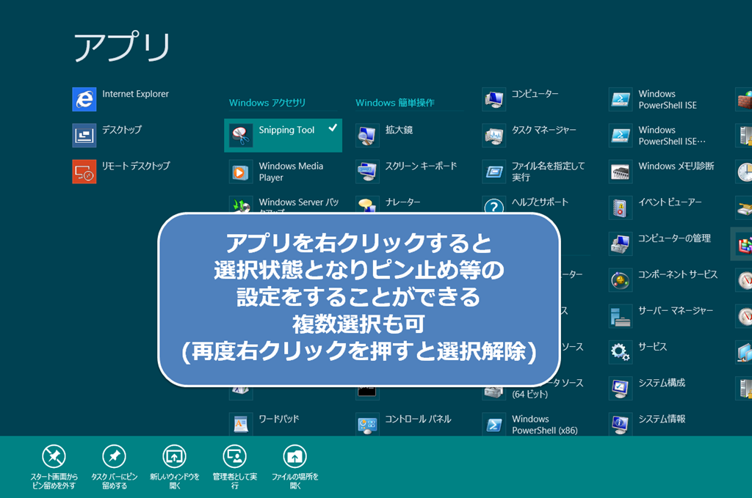Launch the truncated Windows PowerShell ISE… entry
The image size is (752, 498).
(657, 135)
